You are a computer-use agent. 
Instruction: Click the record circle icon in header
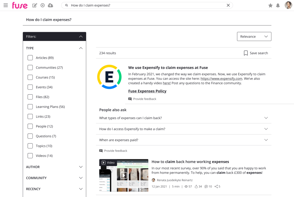tap(43, 5)
